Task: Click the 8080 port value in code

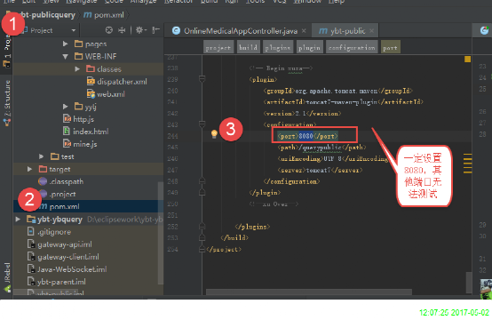Action: [x=306, y=136]
